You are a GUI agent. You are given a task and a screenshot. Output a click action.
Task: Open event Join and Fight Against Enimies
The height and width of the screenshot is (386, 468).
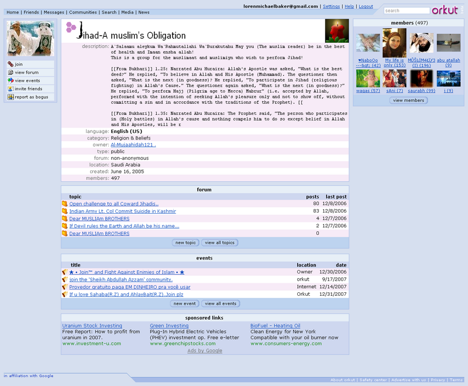point(126,272)
